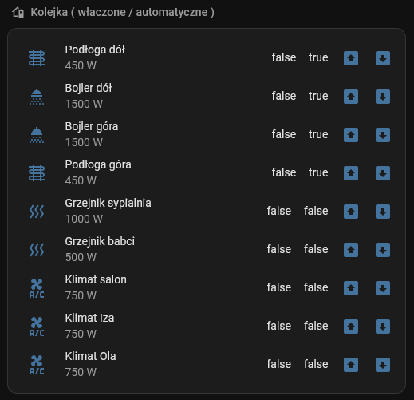Click the A/C icon for Klimat Ola
414x400 pixels.
pyautogui.click(x=37, y=365)
